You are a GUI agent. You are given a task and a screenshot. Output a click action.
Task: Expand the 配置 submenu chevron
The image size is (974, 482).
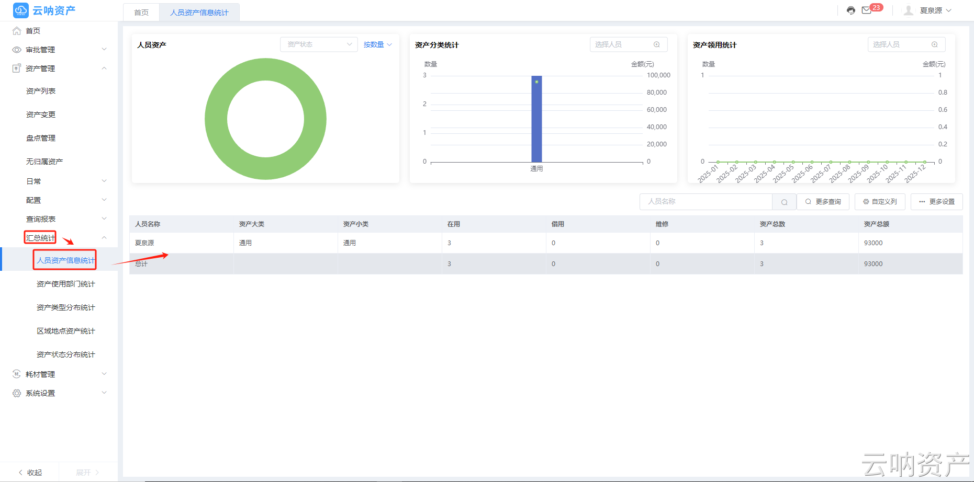(x=104, y=200)
